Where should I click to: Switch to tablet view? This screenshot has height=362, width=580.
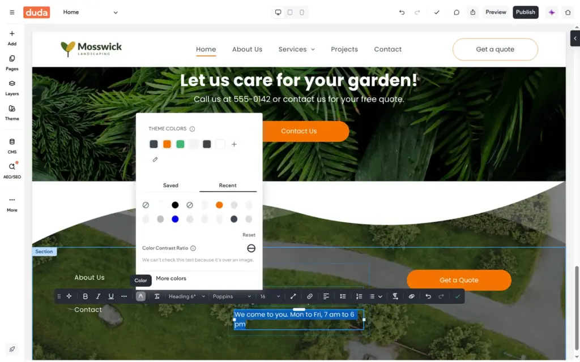click(290, 12)
